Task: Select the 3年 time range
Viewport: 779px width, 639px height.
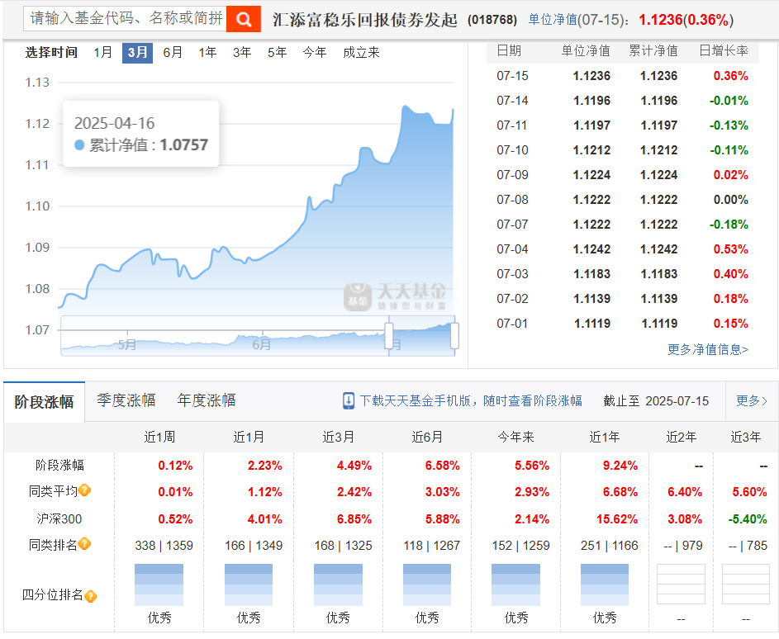Action: pyautogui.click(x=242, y=52)
